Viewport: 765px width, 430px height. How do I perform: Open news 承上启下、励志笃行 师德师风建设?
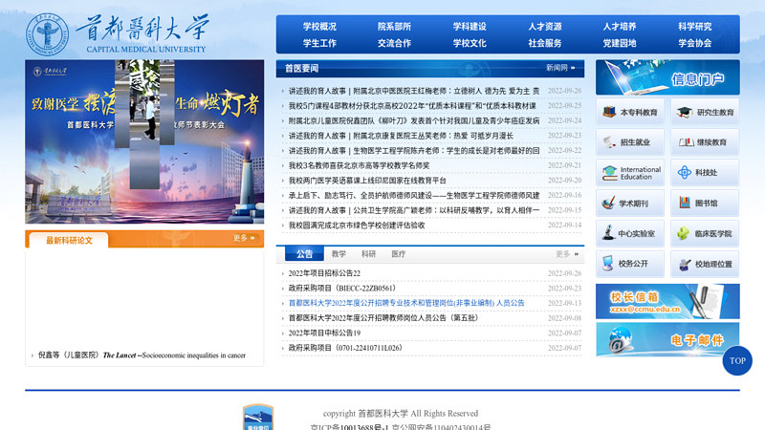414,196
